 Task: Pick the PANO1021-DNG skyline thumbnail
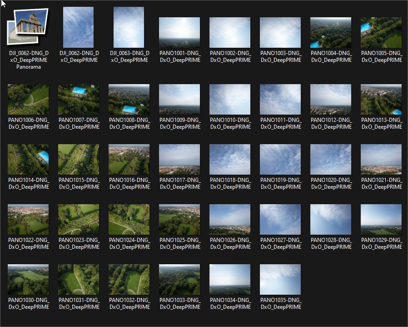click(x=381, y=159)
